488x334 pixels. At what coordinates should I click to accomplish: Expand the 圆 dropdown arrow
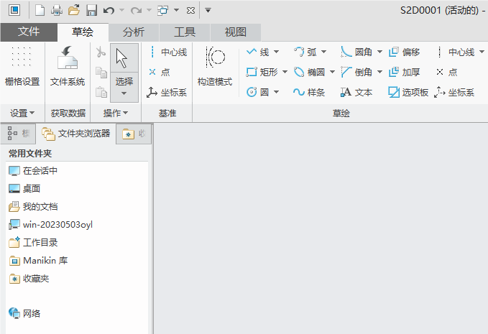pyautogui.click(x=277, y=92)
